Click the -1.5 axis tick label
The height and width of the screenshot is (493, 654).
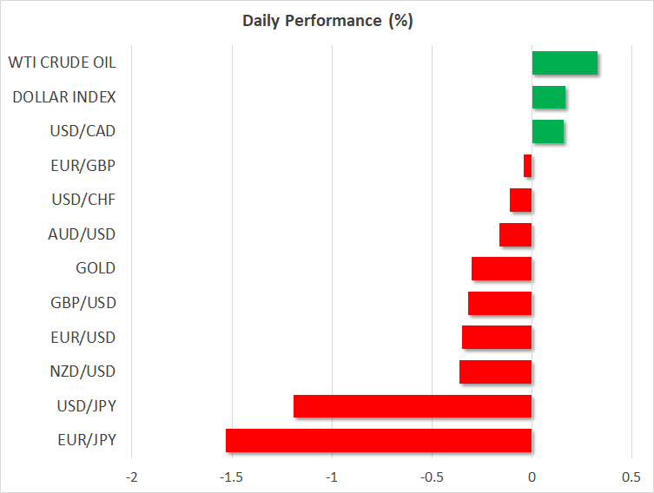[x=232, y=478]
